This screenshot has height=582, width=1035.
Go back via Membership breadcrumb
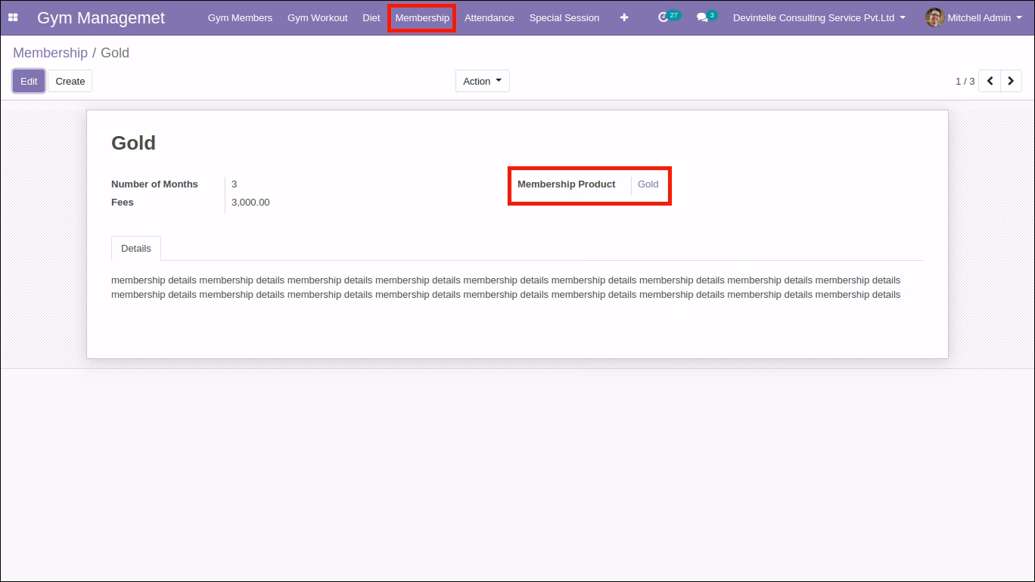click(x=50, y=53)
